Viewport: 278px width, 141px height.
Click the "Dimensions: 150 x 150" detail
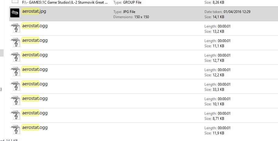click(x=129, y=17)
